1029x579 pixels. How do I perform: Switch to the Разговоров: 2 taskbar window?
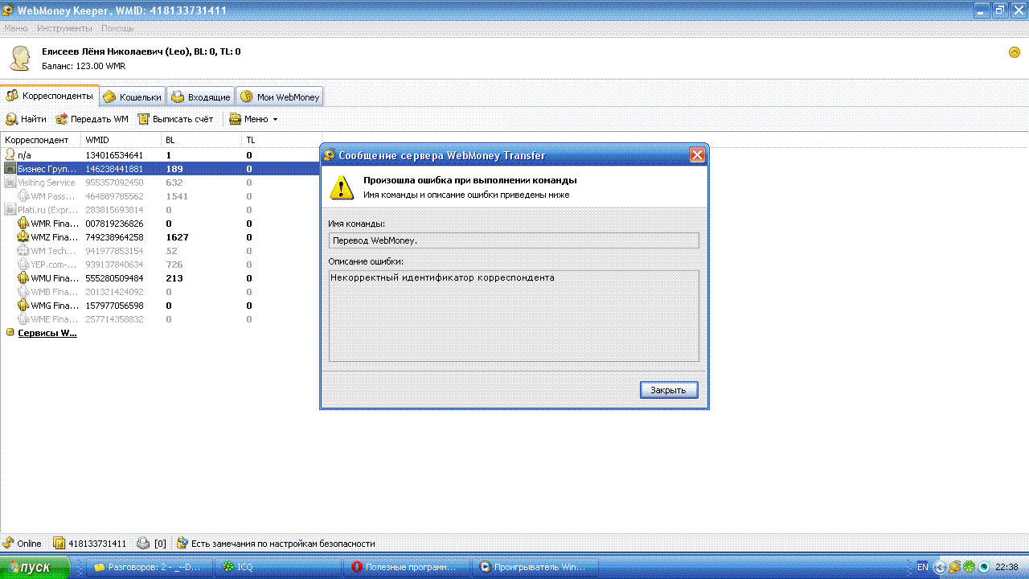pos(150,567)
